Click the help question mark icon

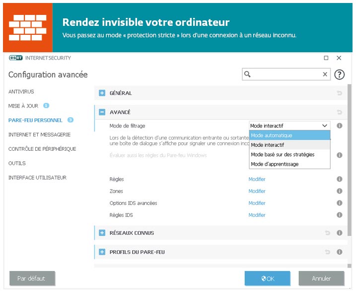(340, 74)
